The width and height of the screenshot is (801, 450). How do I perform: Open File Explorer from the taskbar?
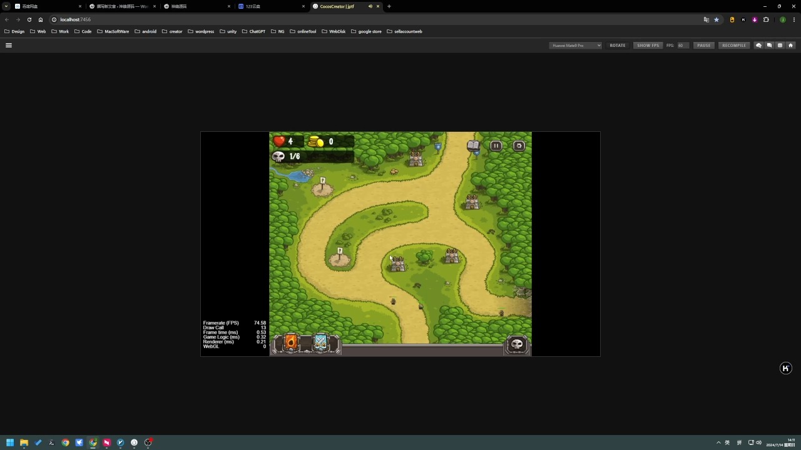[x=24, y=442]
